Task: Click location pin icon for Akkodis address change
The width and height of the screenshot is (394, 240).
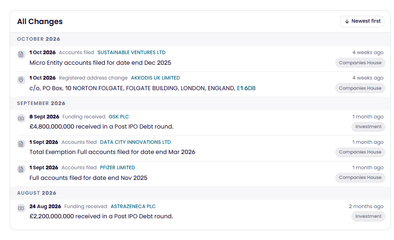Action: coord(21,80)
